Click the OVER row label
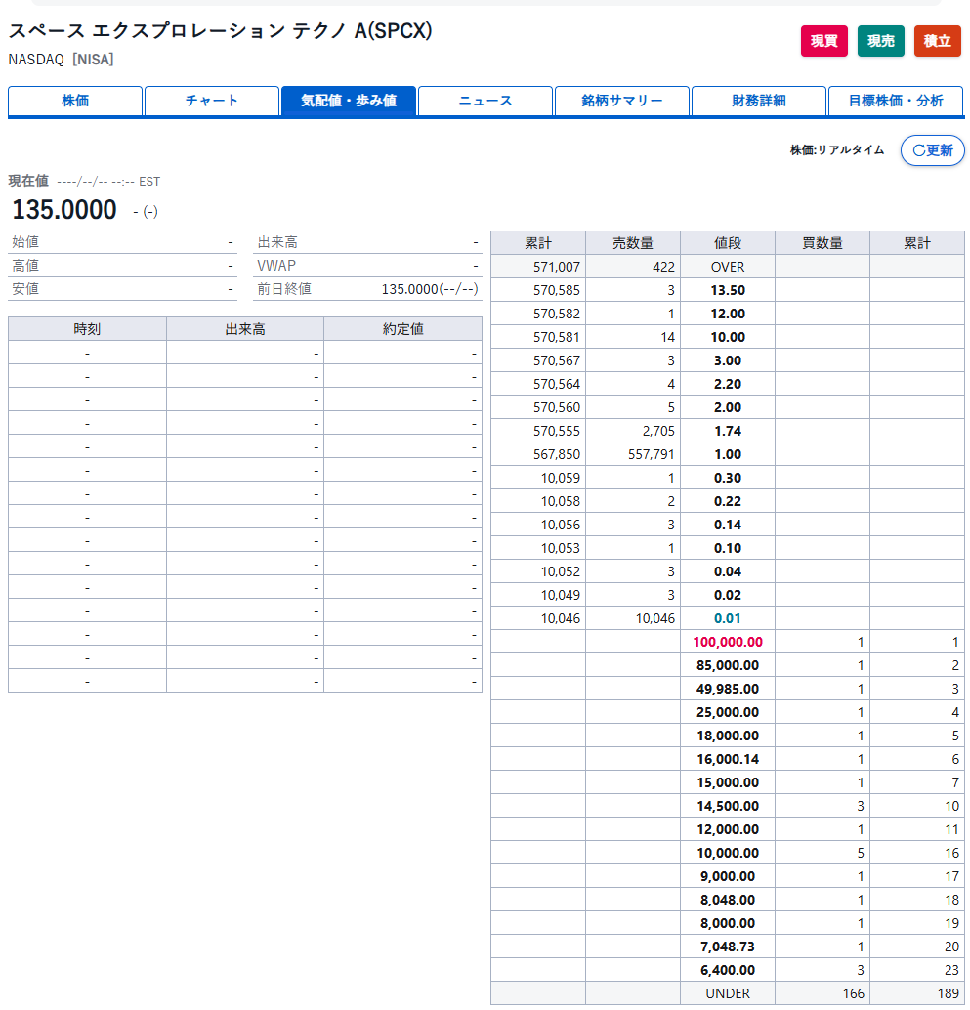This screenshot has height=1010, width=970. [728, 267]
